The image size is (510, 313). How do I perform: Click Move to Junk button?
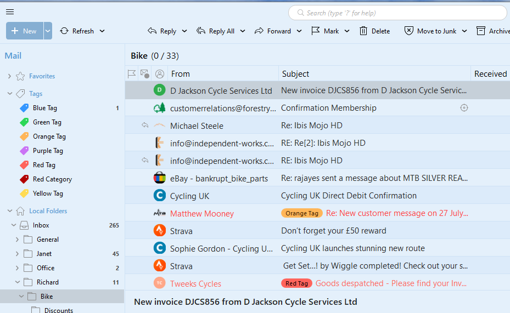(430, 31)
